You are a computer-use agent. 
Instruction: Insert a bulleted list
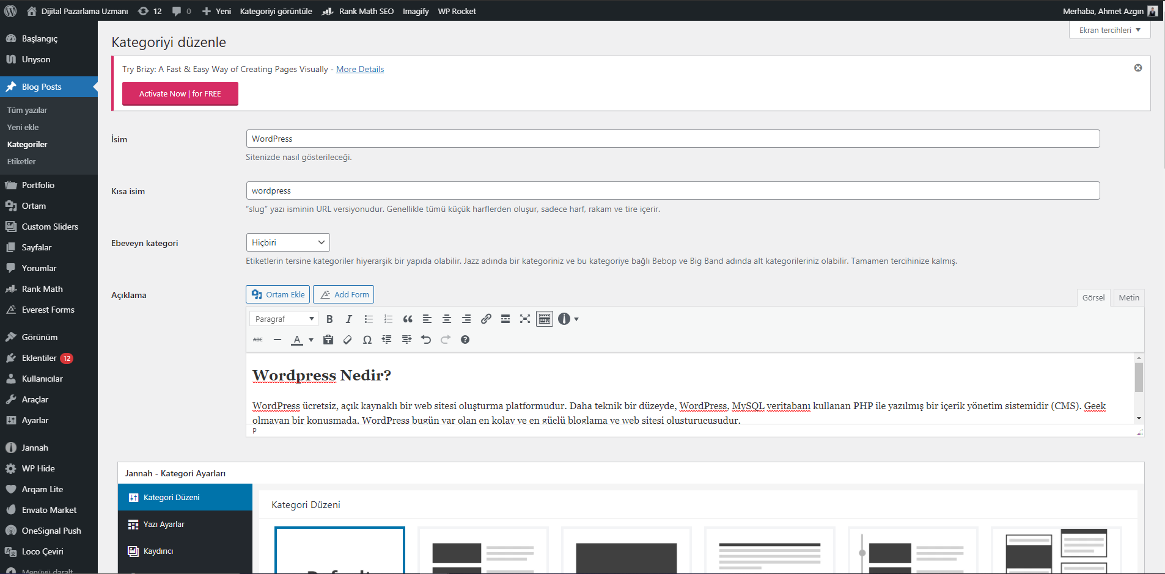click(x=369, y=319)
